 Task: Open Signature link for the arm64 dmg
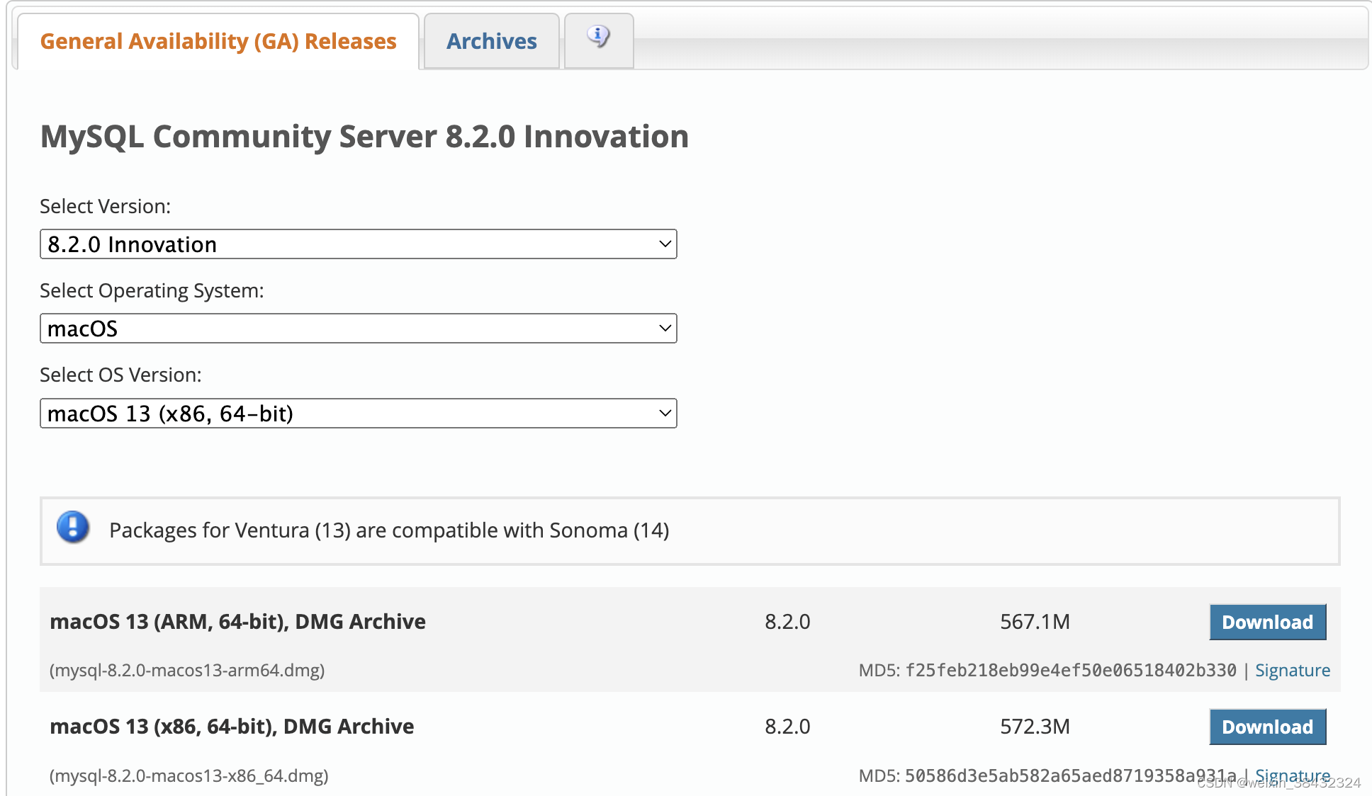pos(1293,670)
